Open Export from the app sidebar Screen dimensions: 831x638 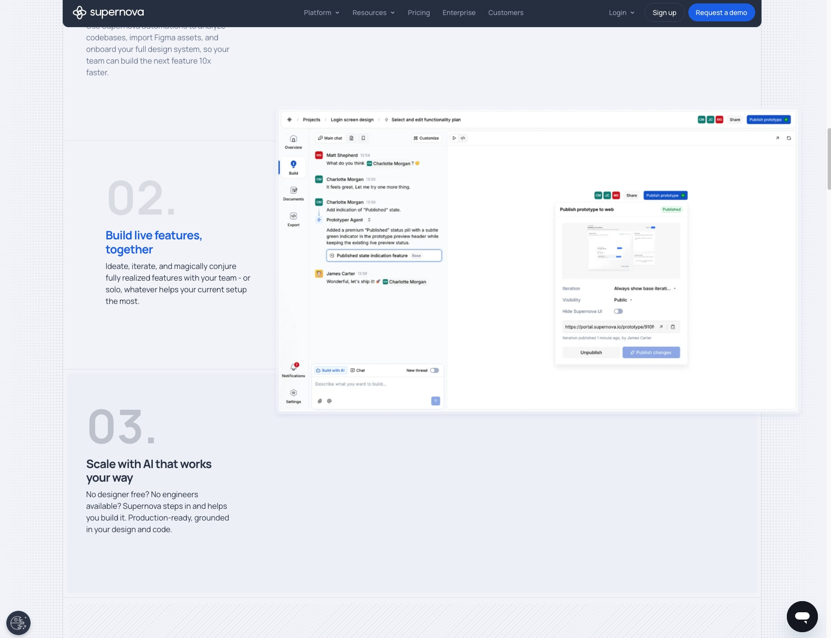293,219
